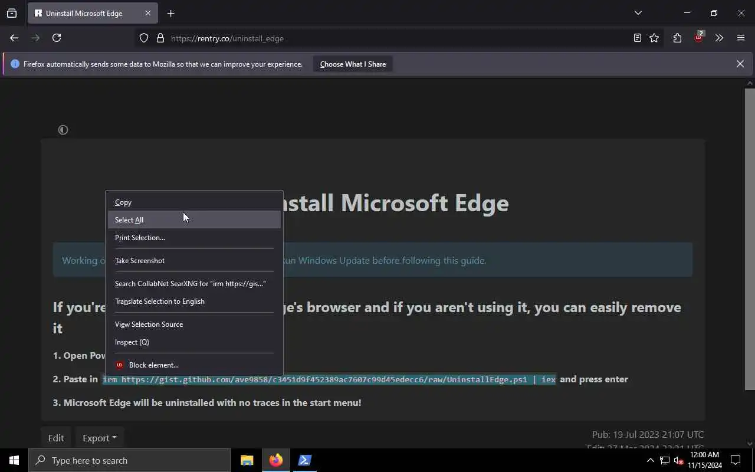Screen dimensions: 755x472
Task: Show site security padlock info
Action: (160, 38)
